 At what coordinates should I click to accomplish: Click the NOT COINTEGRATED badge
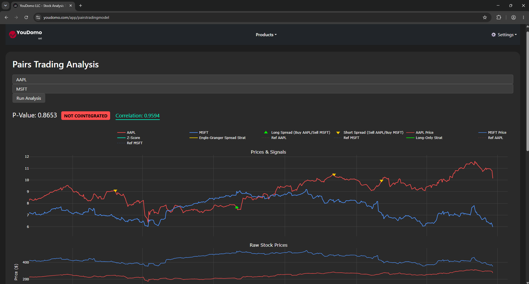[86, 116]
